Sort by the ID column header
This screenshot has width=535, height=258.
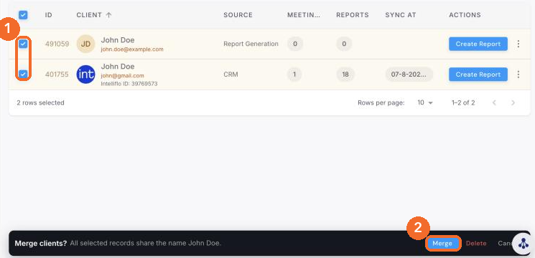[x=48, y=15]
